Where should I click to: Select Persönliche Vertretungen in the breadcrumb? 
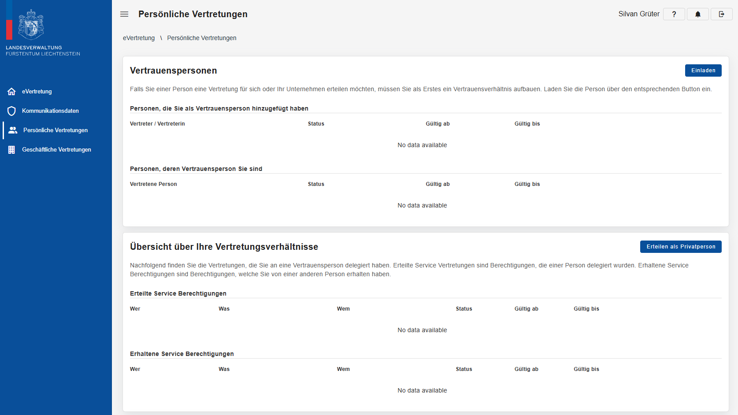202,38
